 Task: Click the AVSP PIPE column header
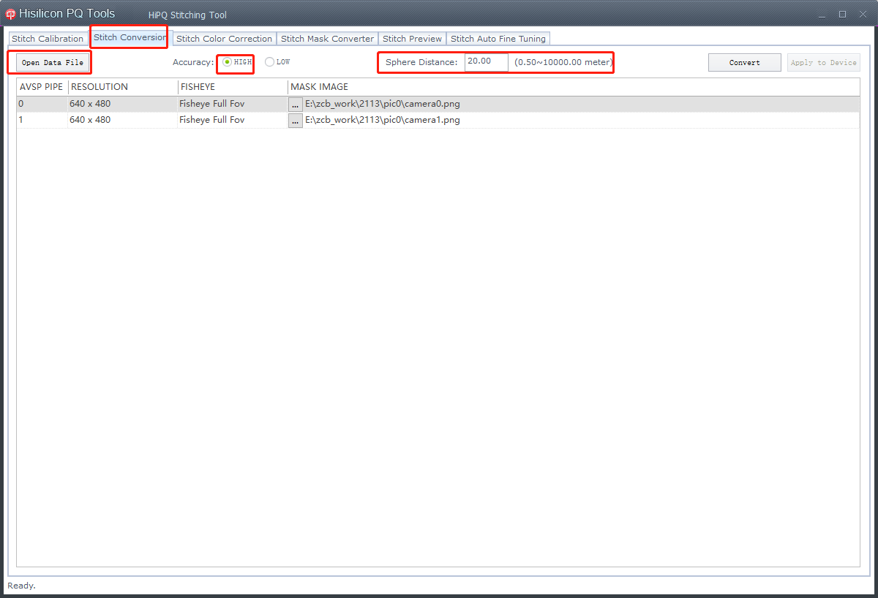click(40, 86)
